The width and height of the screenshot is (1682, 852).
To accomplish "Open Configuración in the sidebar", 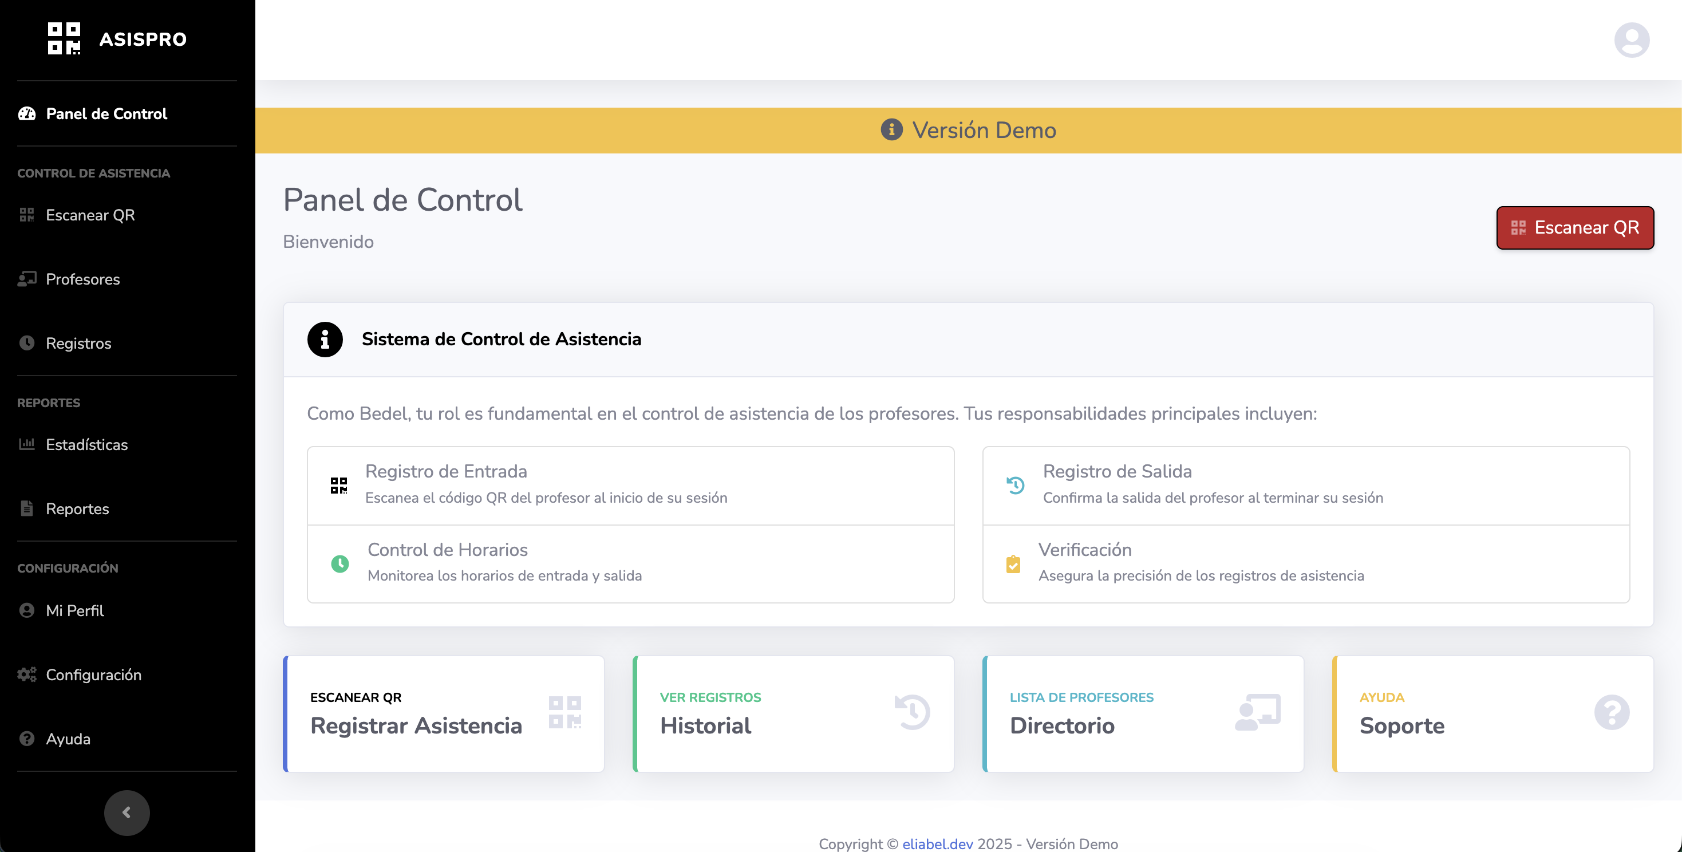I will coord(93,674).
